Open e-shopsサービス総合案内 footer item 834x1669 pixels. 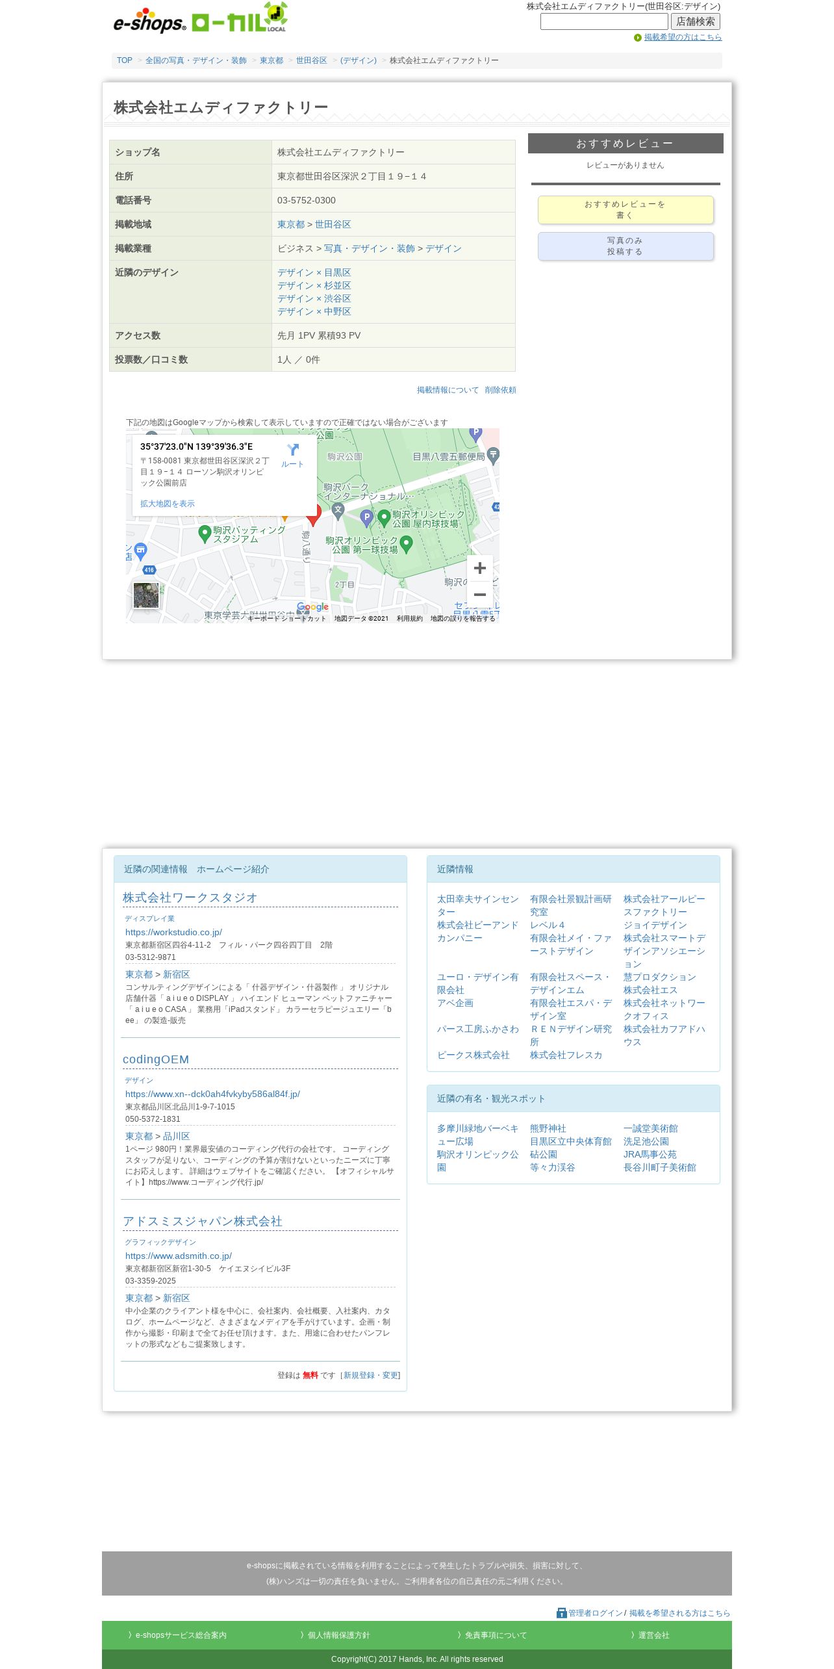click(177, 1635)
